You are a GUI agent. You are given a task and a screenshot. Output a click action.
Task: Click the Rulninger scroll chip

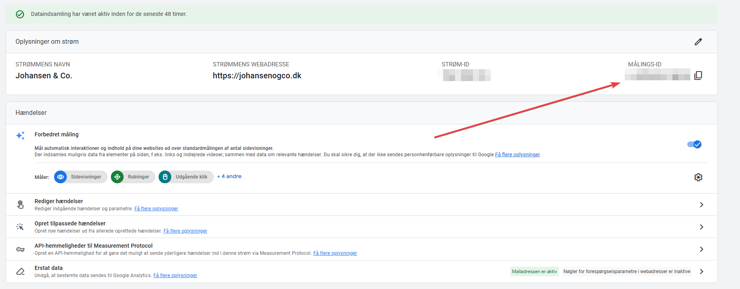pos(133,177)
